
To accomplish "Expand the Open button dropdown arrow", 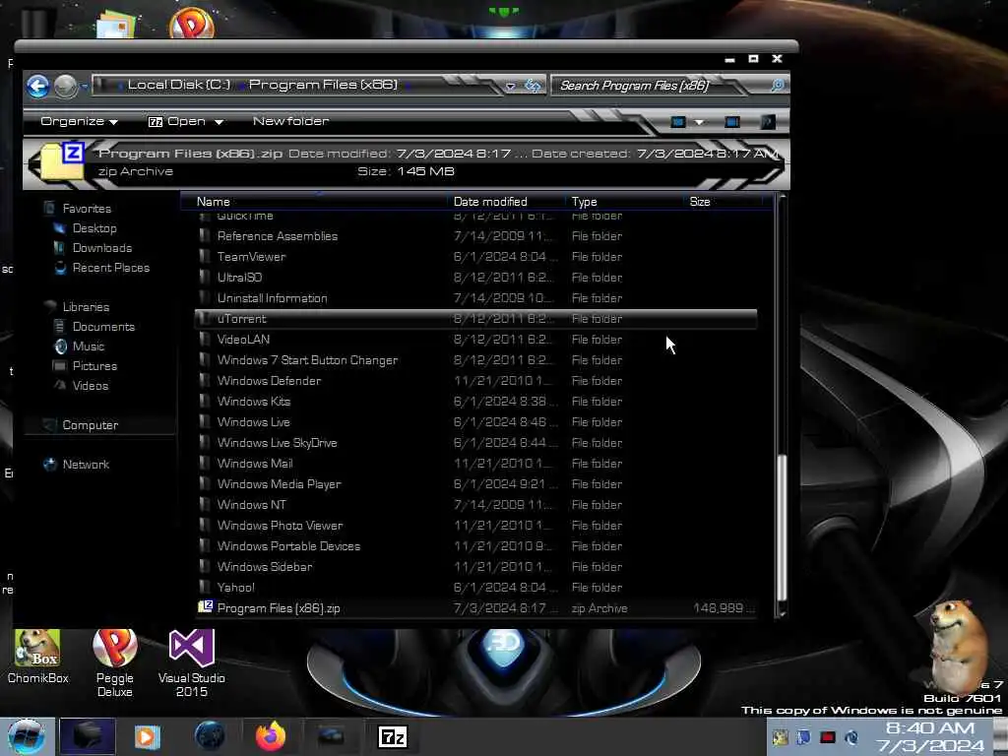I will click(219, 121).
